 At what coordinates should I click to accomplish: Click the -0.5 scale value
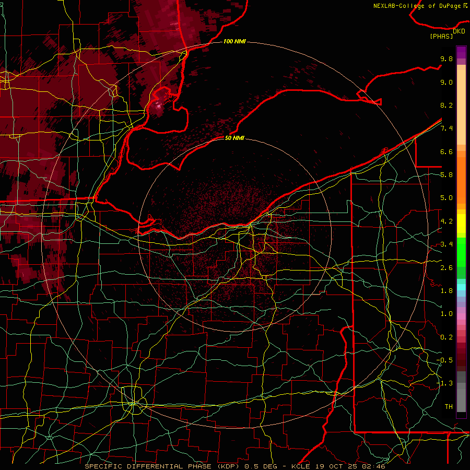click(x=445, y=360)
